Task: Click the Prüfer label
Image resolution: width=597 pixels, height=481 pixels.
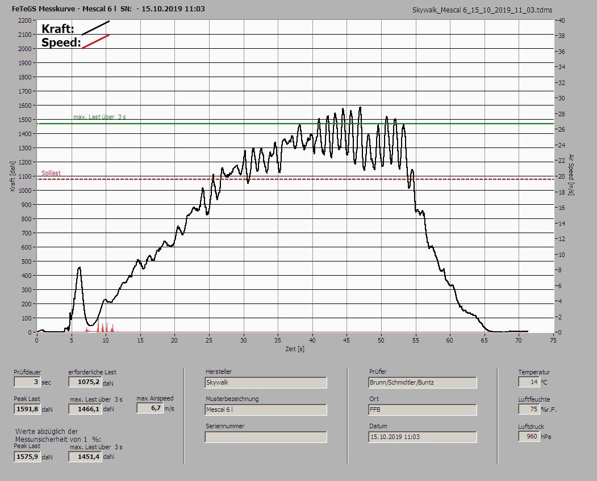Action: [x=378, y=372]
